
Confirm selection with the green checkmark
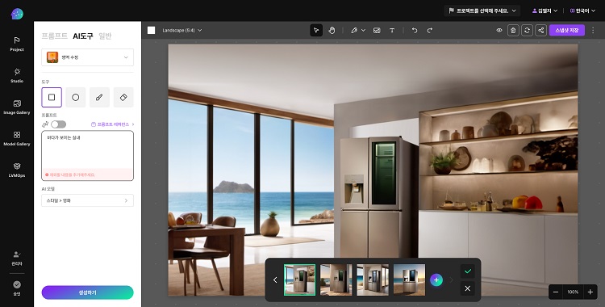468,271
